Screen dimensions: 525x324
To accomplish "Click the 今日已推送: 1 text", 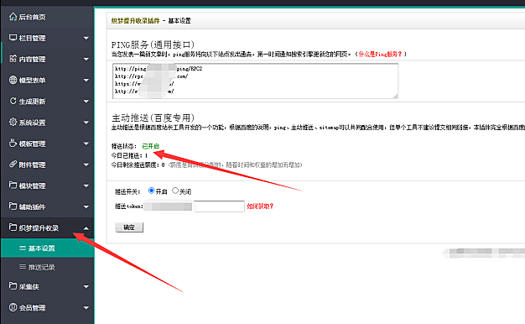I will pos(129,155).
